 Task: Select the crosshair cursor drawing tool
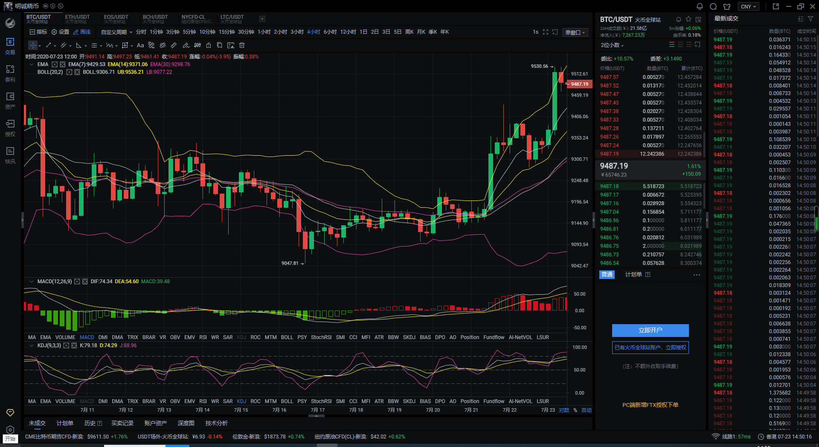33,45
